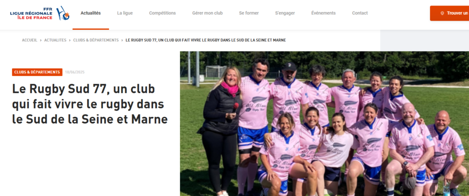
Task: Open CLUBS & DÉPARTEMENTS breadcrumb link
Action: point(96,40)
